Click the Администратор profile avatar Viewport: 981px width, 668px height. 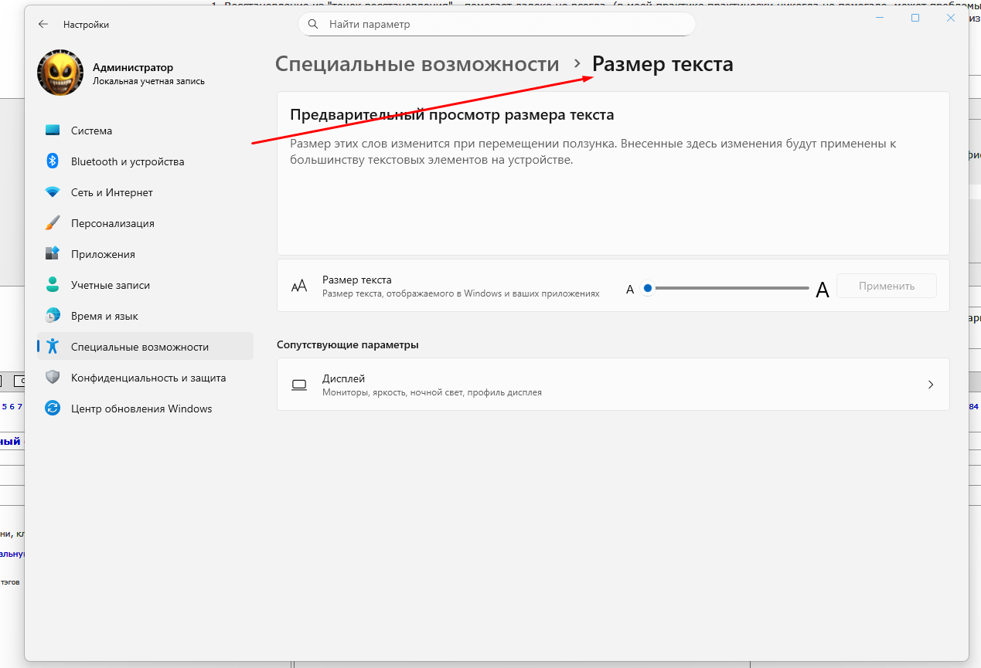point(60,73)
